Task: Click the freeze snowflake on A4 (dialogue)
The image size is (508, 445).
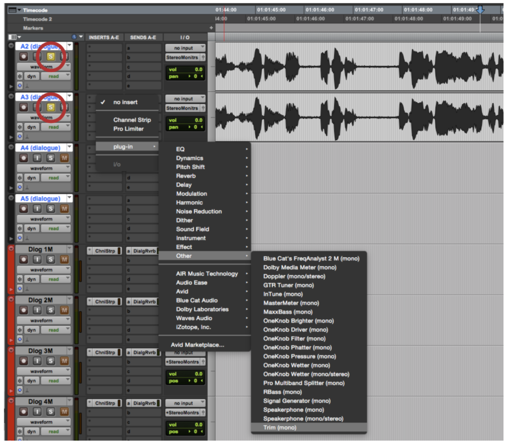Action: click(20, 178)
